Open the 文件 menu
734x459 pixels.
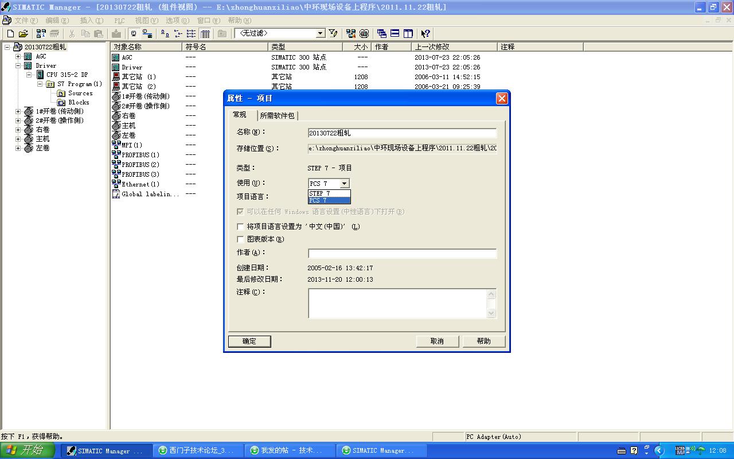[26, 21]
